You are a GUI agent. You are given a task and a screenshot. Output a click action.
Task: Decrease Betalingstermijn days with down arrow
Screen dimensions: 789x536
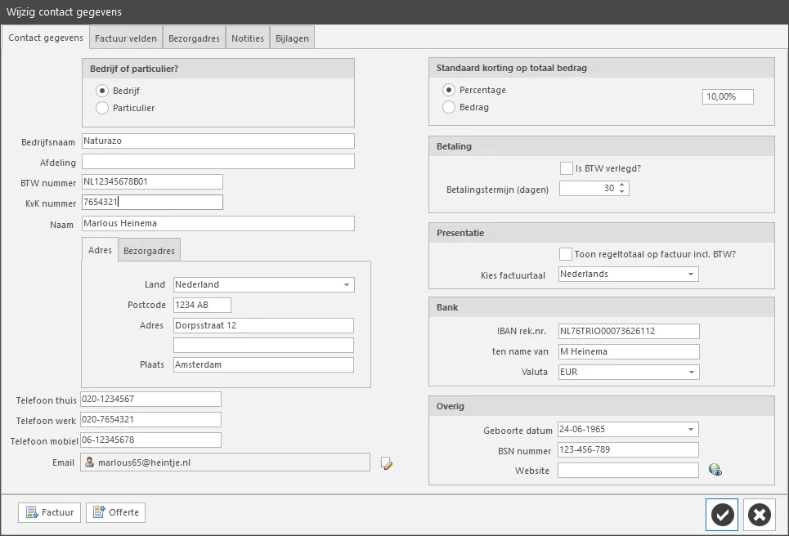622,191
